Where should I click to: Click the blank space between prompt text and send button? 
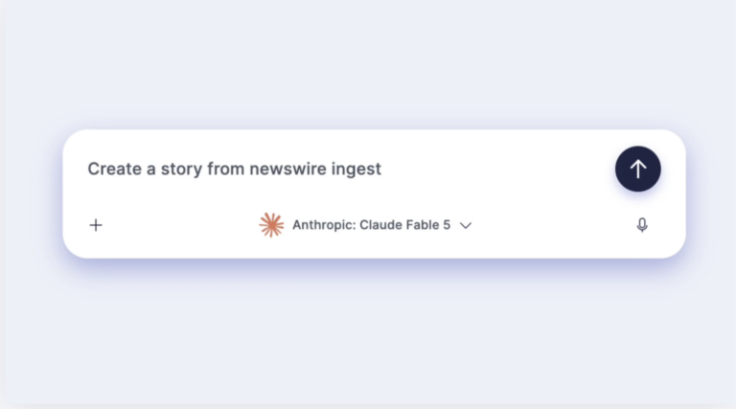[x=497, y=169]
